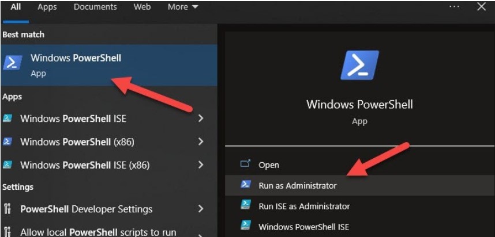Click the PowerShell Developer Settings tools icon
Screen dimensions: 495x237
click(7, 209)
